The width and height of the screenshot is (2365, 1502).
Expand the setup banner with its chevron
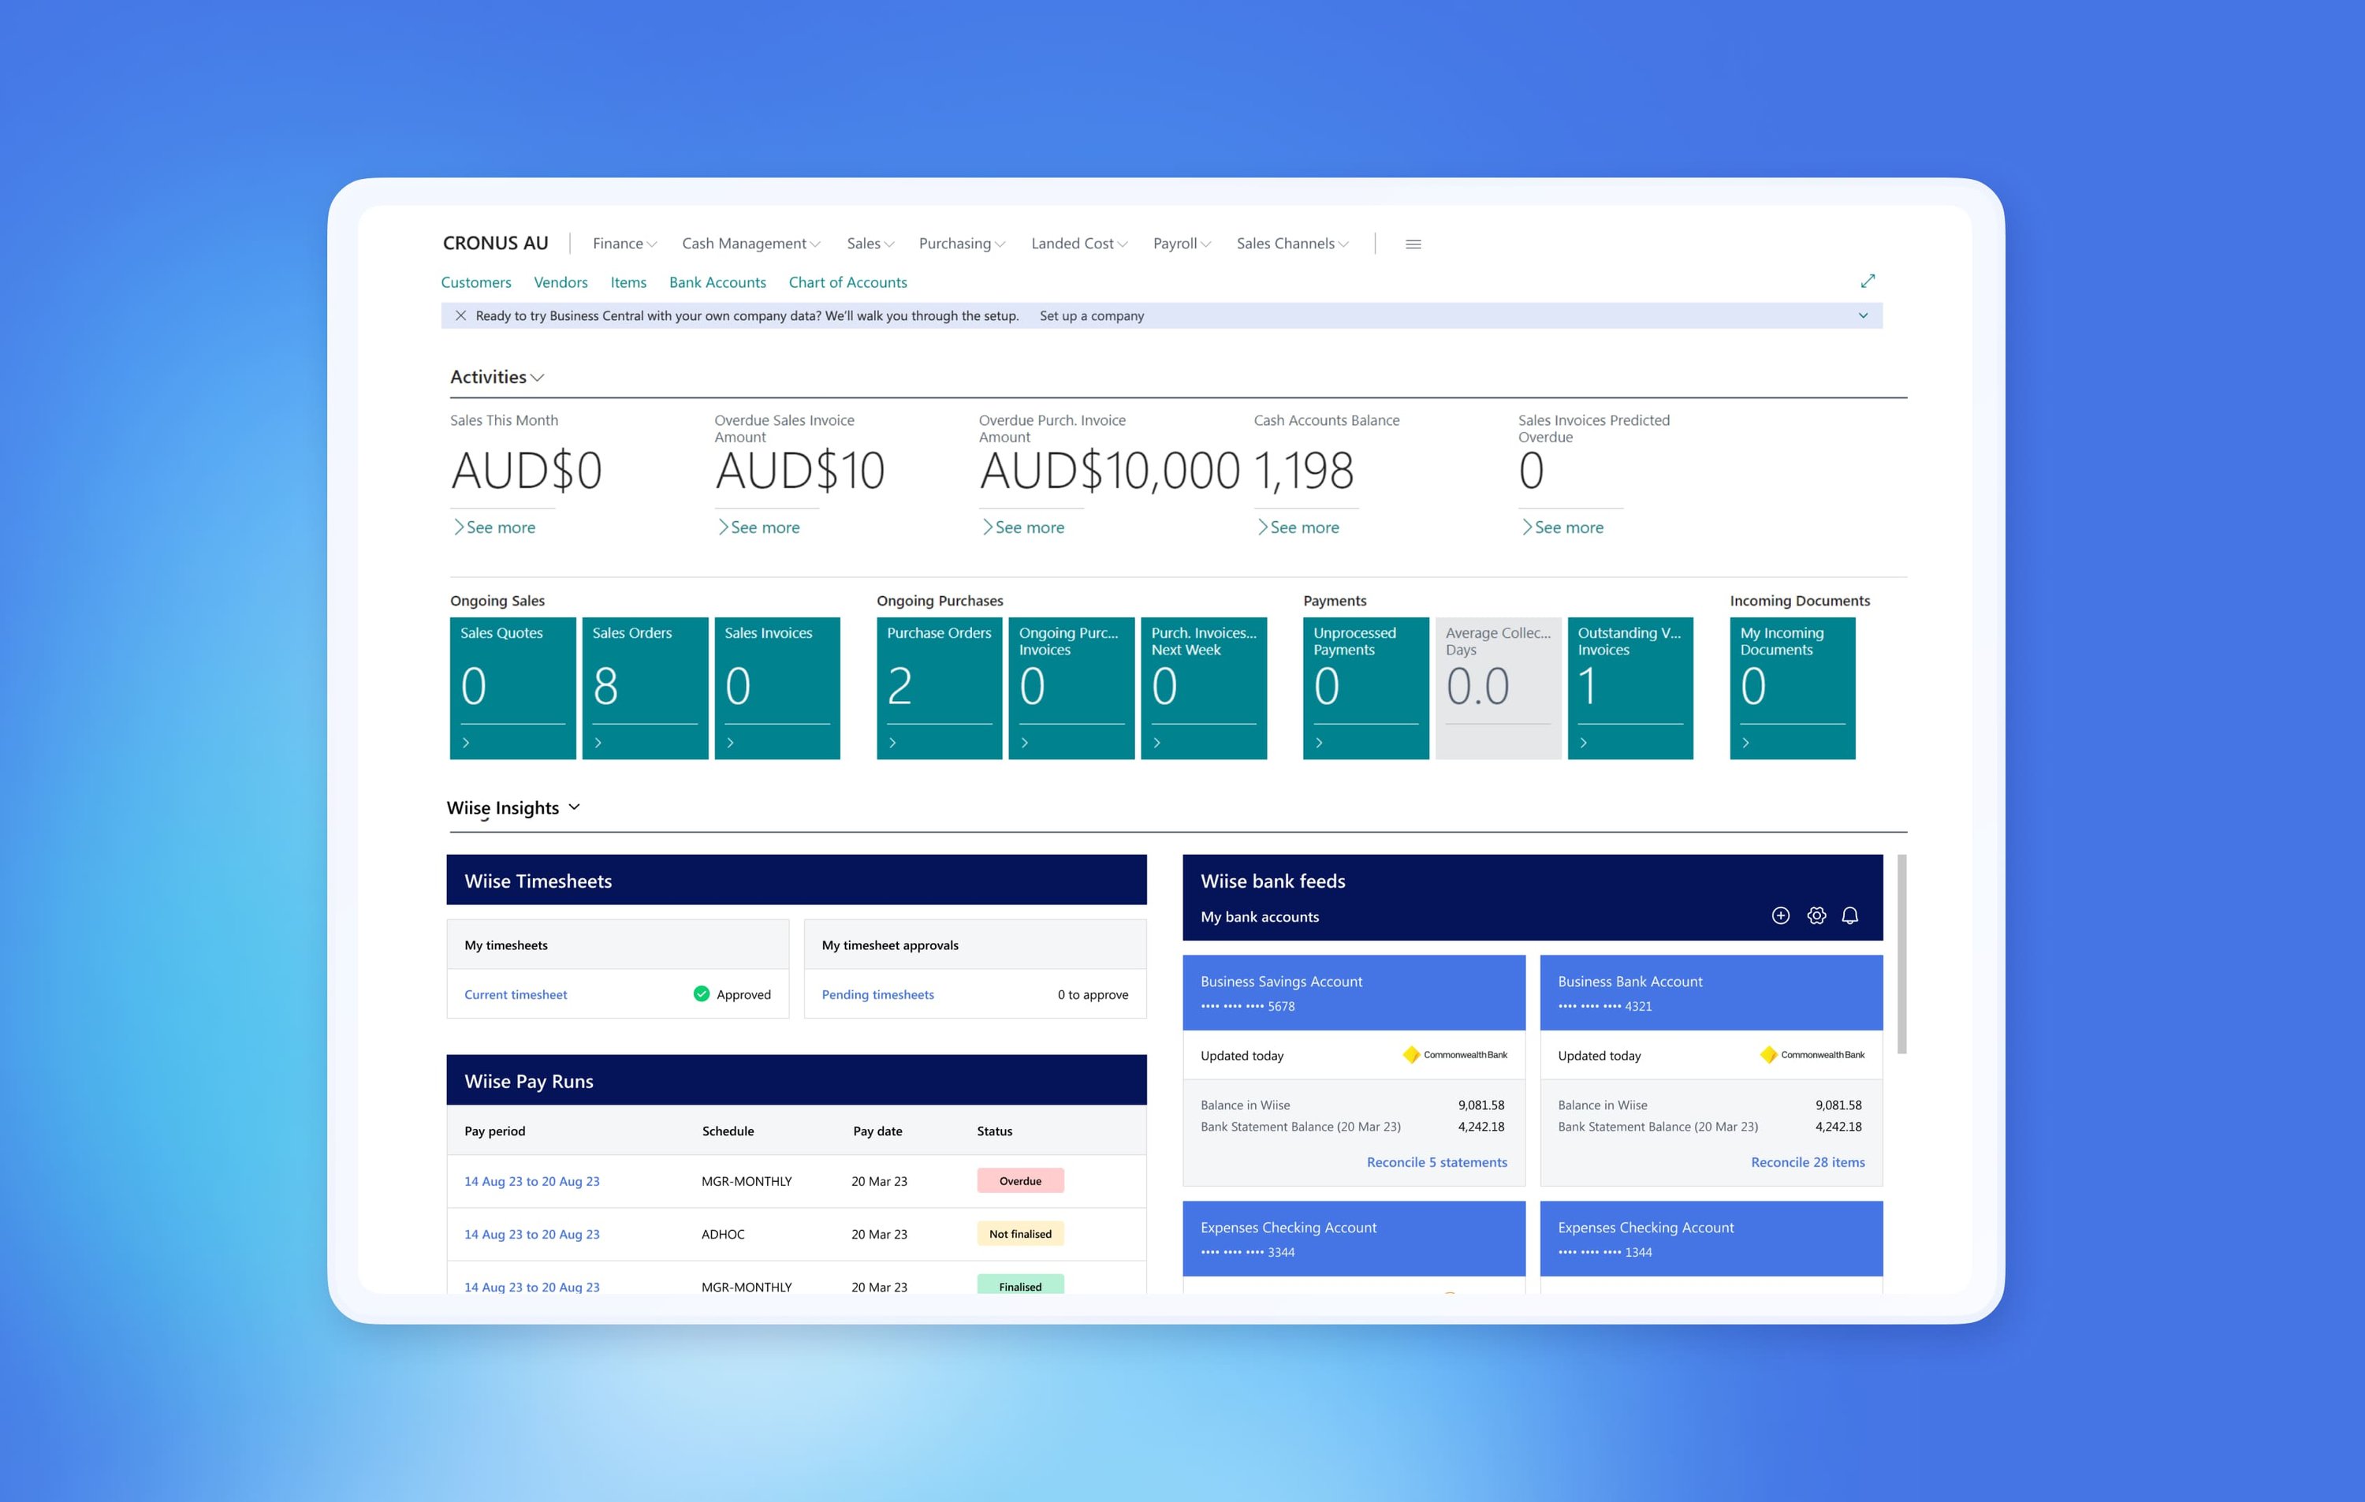pos(1863,315)
